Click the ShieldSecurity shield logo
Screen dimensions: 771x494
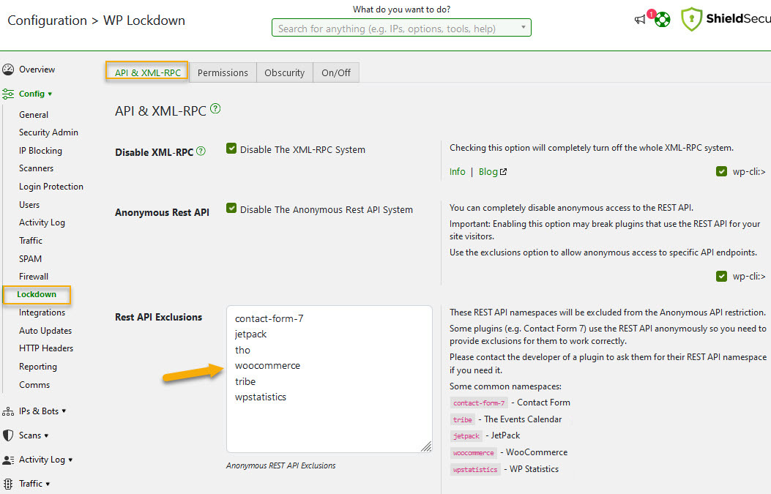pyautogui.click(x=692, y=20)
